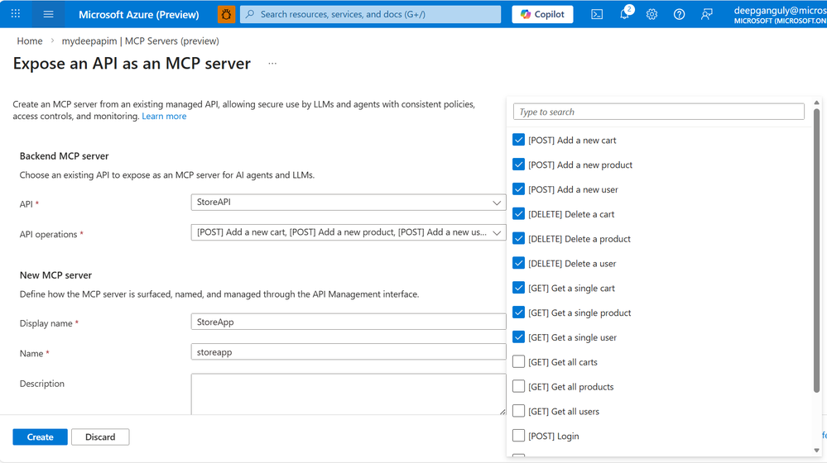Open Cloud Shell from the header
The height and width of the screenshot is (463, 827).
[x=597, y=14]
